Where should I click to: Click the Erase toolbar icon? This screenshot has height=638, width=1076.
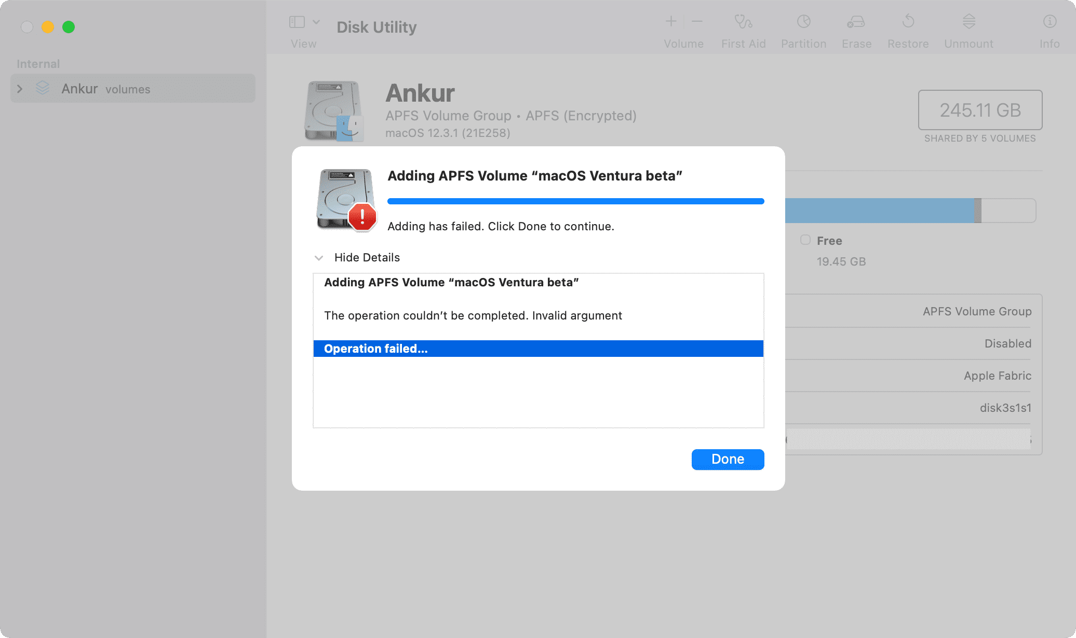856,21
